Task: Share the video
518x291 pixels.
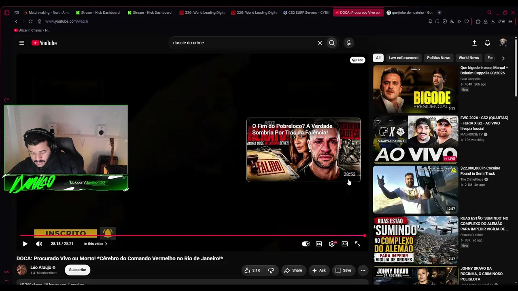Action: coord(293,270)
